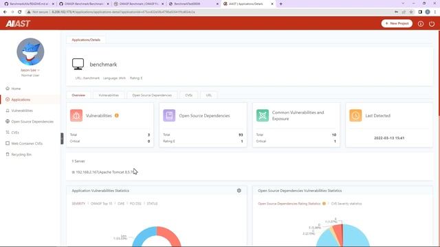
Task: Select the SEVERITY statistics filter
Action: [78, 204]
